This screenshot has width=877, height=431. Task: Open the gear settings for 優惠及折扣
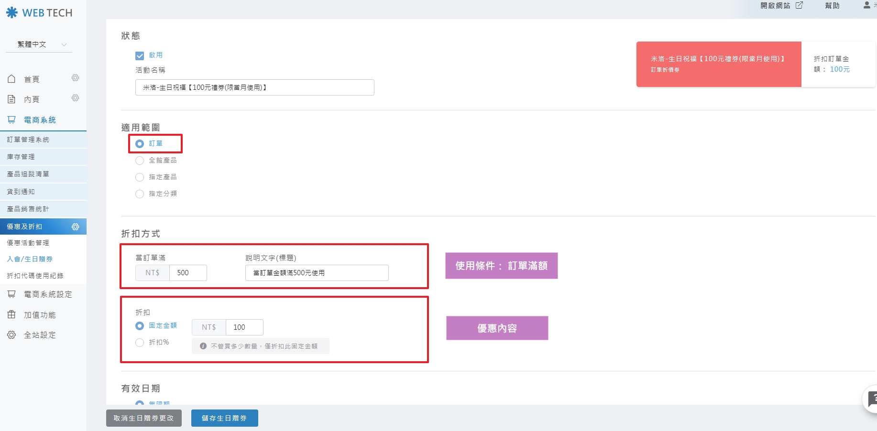pos(75,226)
